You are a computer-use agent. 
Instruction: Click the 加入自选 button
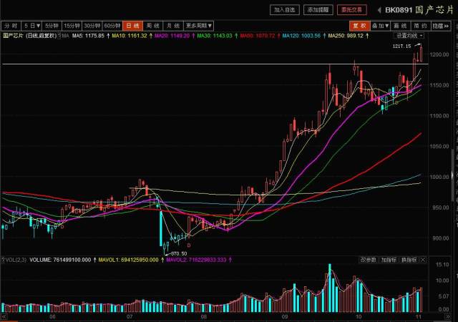pos(283,10)
